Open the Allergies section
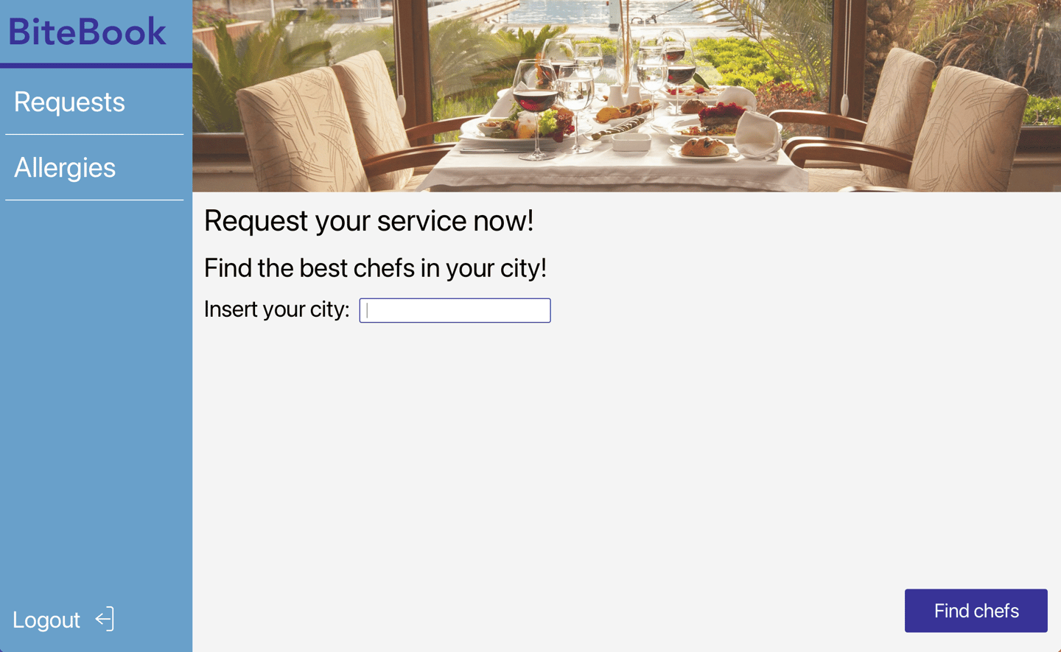The image size is (1061, 652). click(65, 168)
